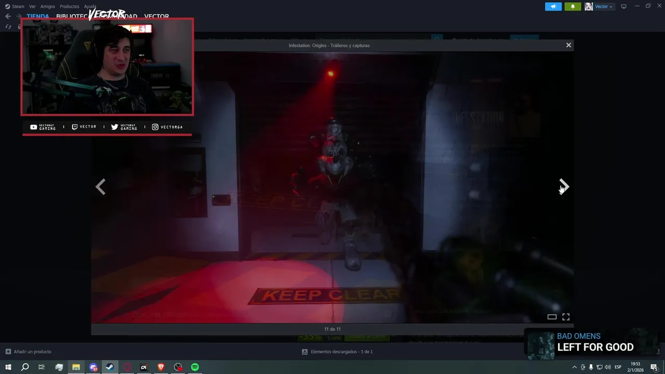This screenshot has height=374, width=665.
Task: Open Elementos descargados downloads status
Action: coord(337,352)
